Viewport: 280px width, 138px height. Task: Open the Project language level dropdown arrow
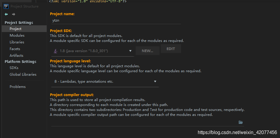point(155,82)
